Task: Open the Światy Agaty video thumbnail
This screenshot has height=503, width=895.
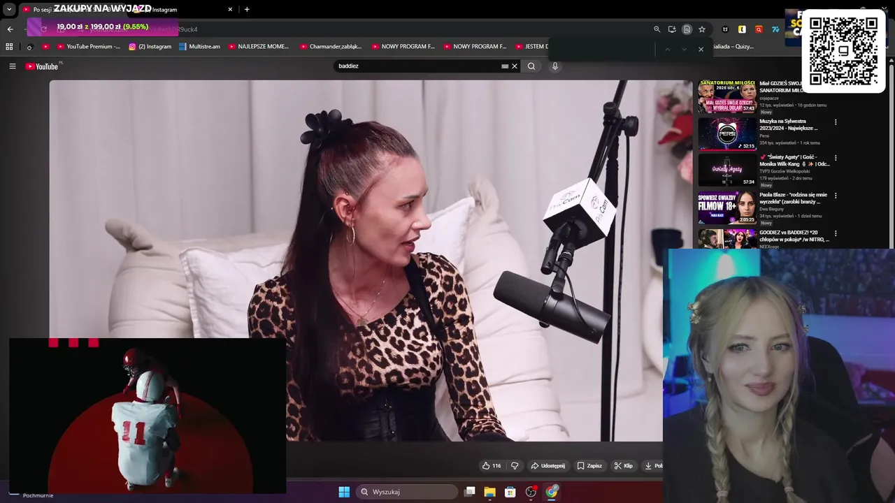Action: pos(727,170)
